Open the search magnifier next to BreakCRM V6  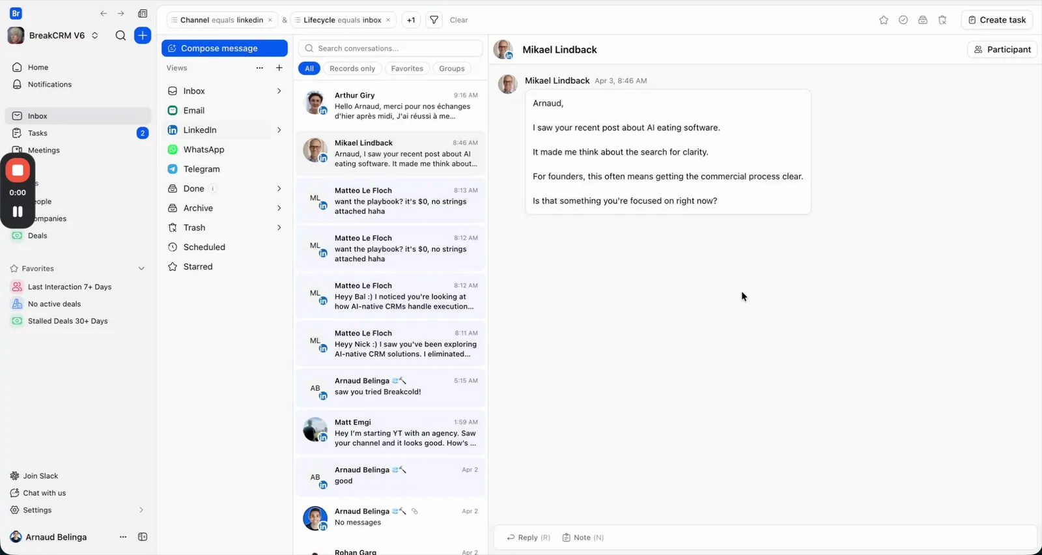click(x=120, y=35)
